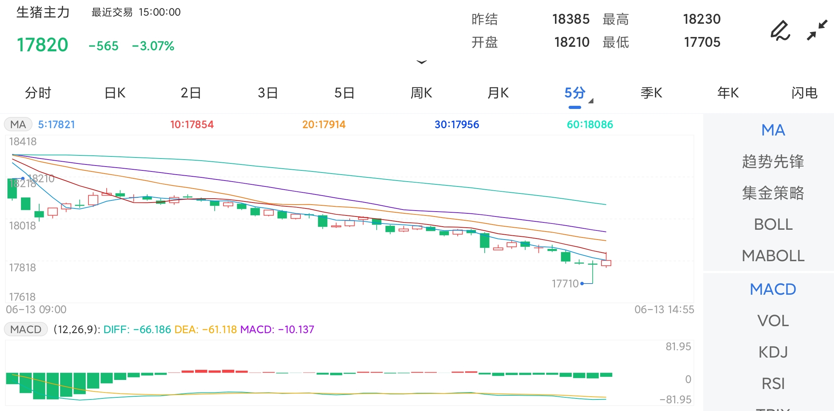
Task: Open the 5分 interval dropdown triangle
Action: tap(591, 101)
